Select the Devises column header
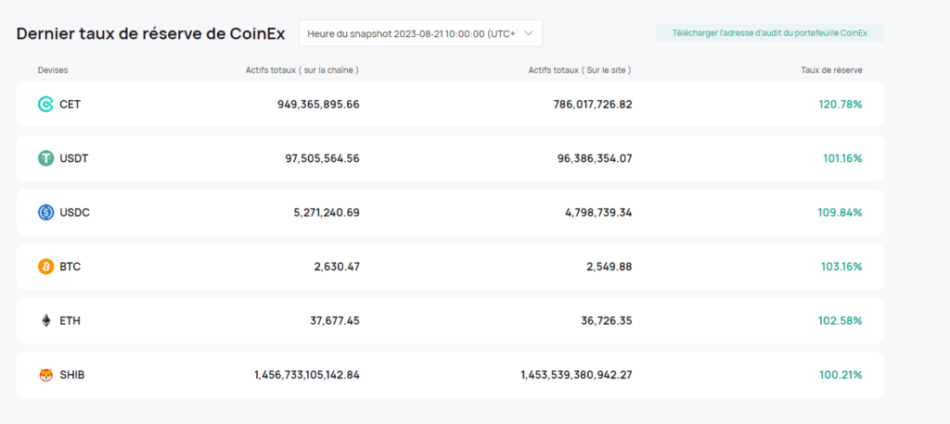 coord(53,70)
